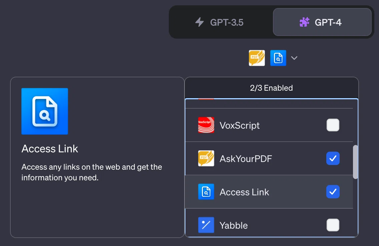Collapse the plugin list with the chevron arrow
Image resolution: width=379 pixels, height=246 pixels.
pyautogui.click(x=294, y=58)
